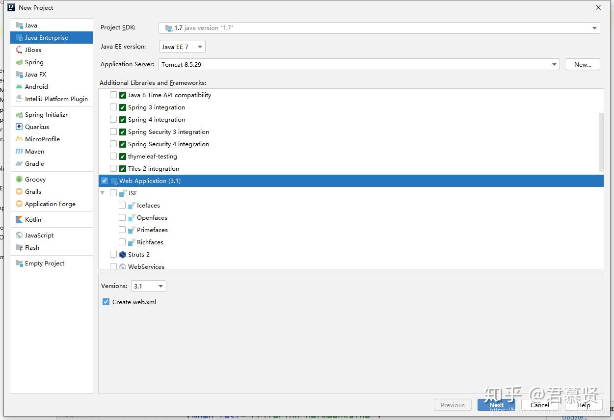
Task: Select Kotlin project category
Action: click(x=52, y=220)
